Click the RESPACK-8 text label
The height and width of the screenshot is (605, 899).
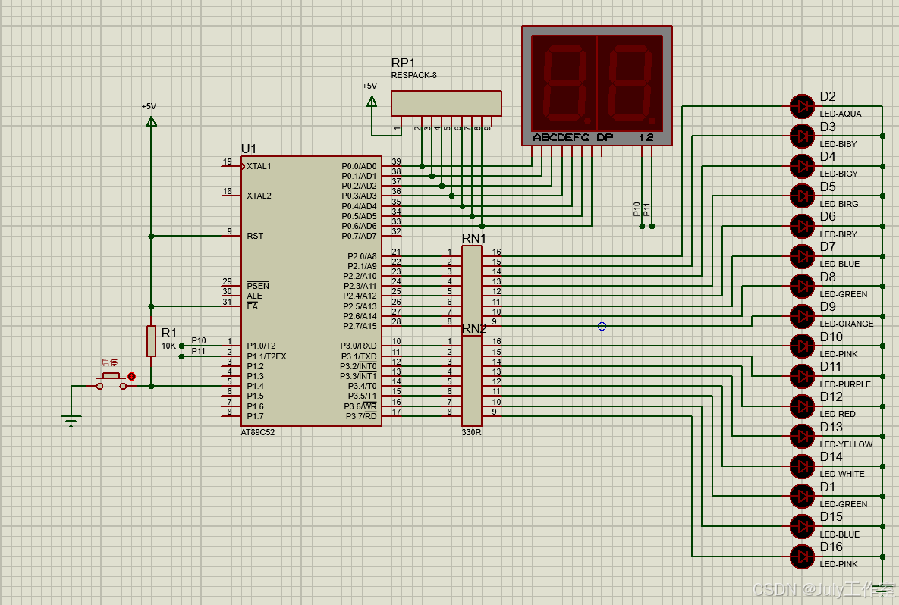click(414, 75)
